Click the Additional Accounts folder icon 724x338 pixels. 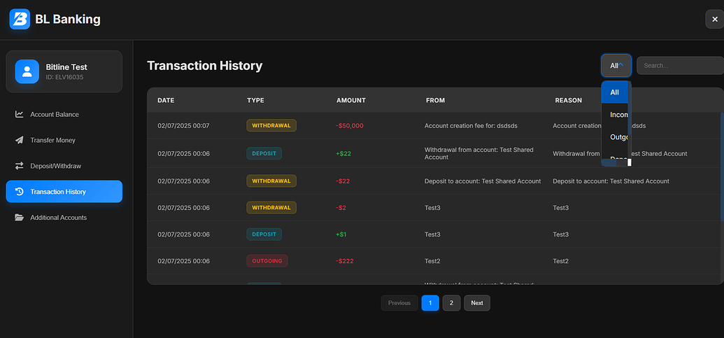pos(20,218)
